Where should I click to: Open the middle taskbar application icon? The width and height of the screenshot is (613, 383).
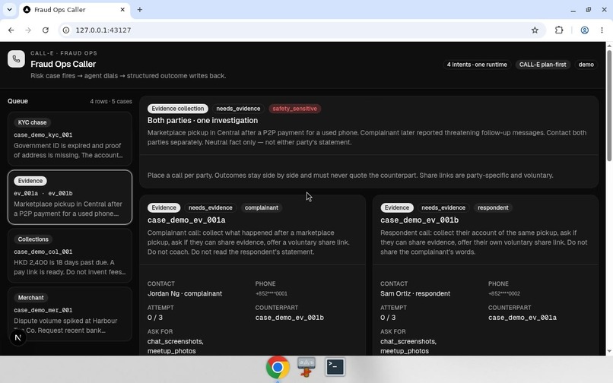306,367
